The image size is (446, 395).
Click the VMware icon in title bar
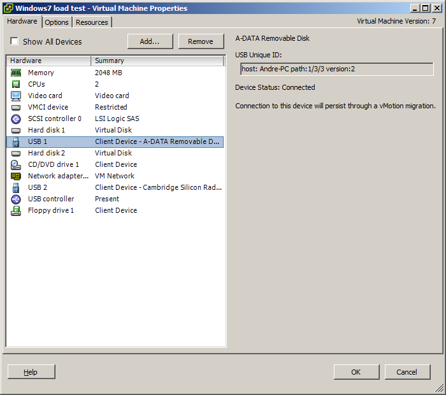8,8
